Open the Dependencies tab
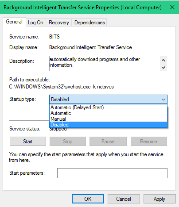This screenshot has width=179, height=207. point(89,23)
